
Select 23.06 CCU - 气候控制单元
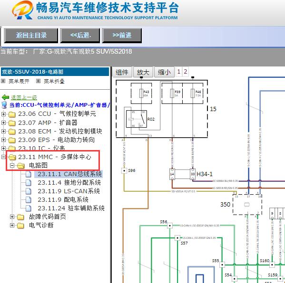(57, 114)
